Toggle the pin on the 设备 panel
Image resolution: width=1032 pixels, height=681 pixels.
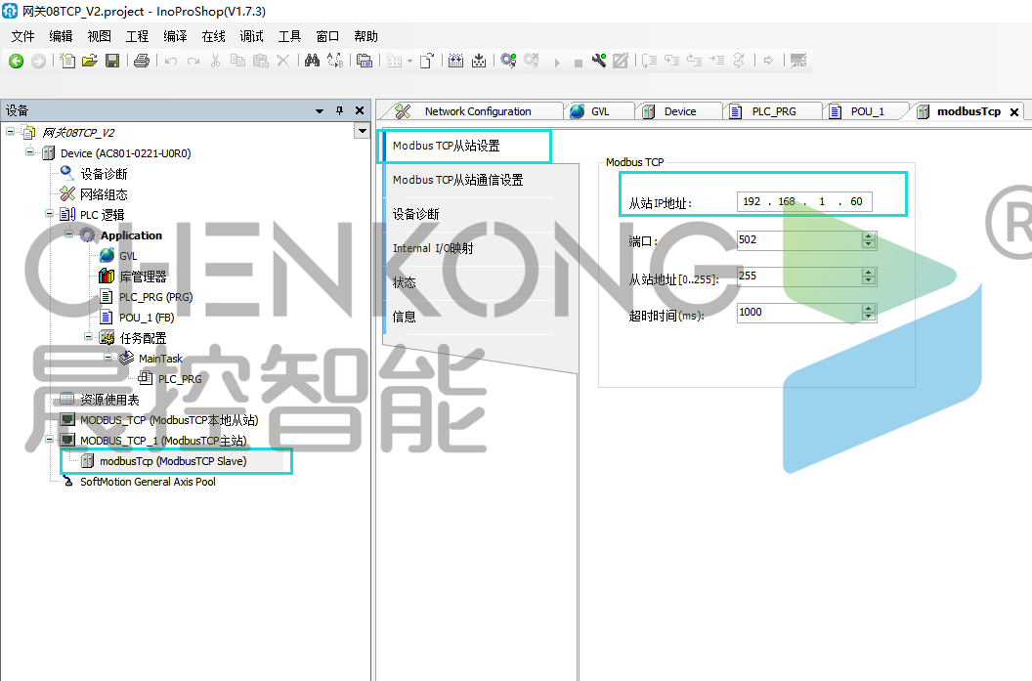[339, 110]
